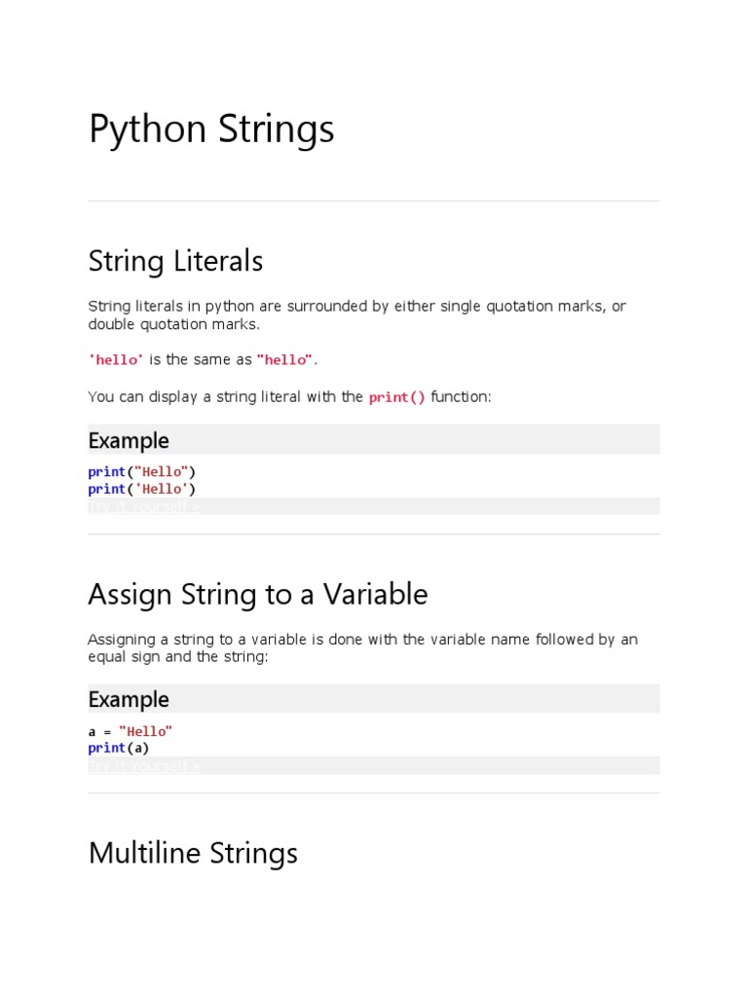Click the a = "Hello" code line
Image resolution: width=748 pixels, height=997 pixels.
coord(130,730)
